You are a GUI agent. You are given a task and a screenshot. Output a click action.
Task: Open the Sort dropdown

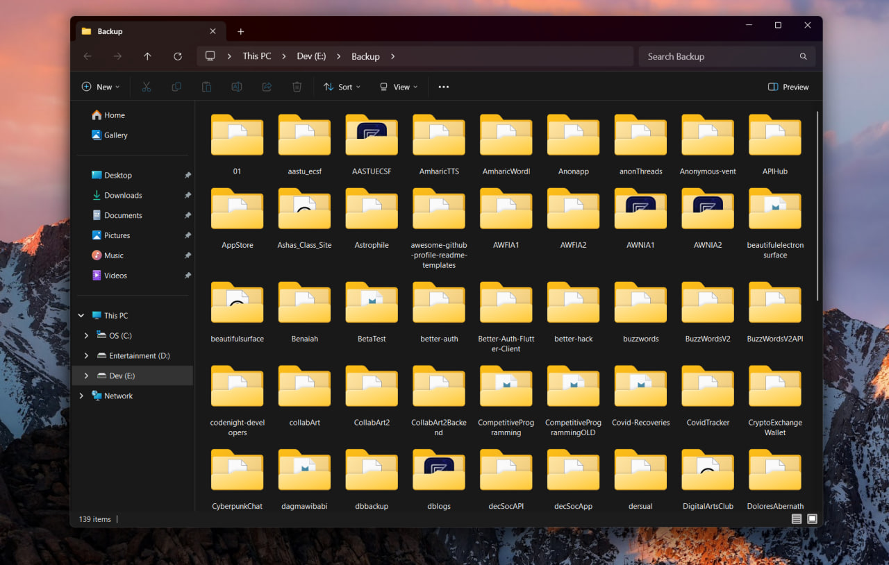tap(342, 87)
